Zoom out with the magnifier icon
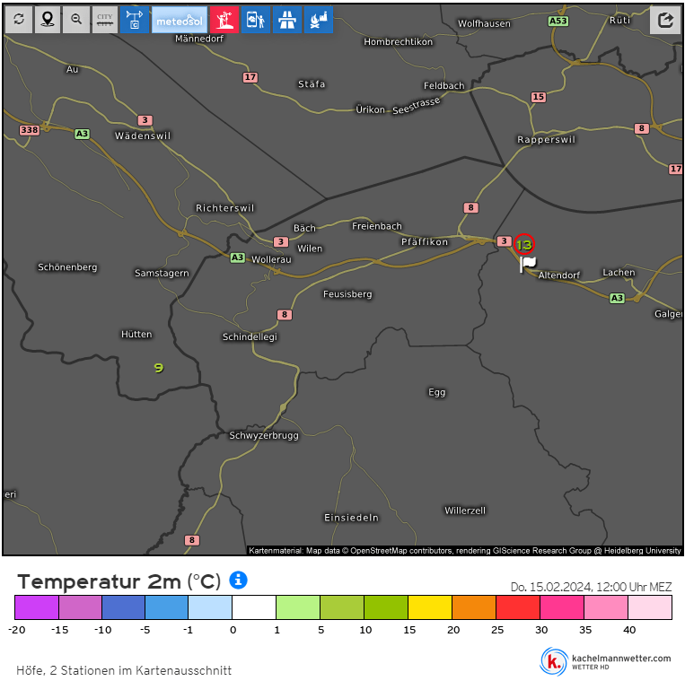This screenshot has height=681, width=685. tap(76, 20)
